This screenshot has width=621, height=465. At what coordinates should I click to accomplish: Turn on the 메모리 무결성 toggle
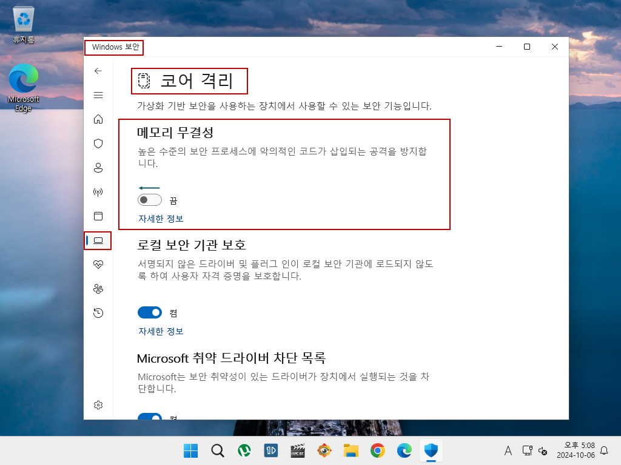point(150,200)
